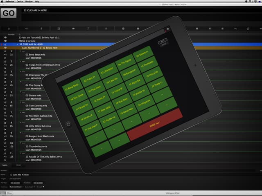Toggle the Armed checkbox in inspector
The height and width of the screenshot is (196, 262).
coord(44,187)
